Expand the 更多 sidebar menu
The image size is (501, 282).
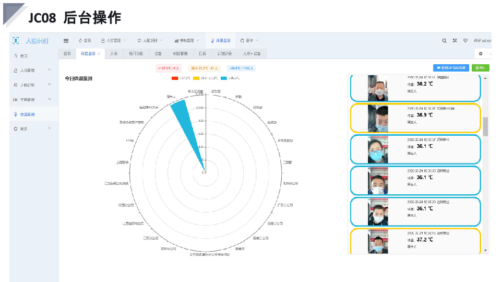[31, 128]
